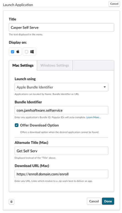Click the empty tab area after Windows Settings
The width and height of the screenshot is (122, 213).
point(93,65)
